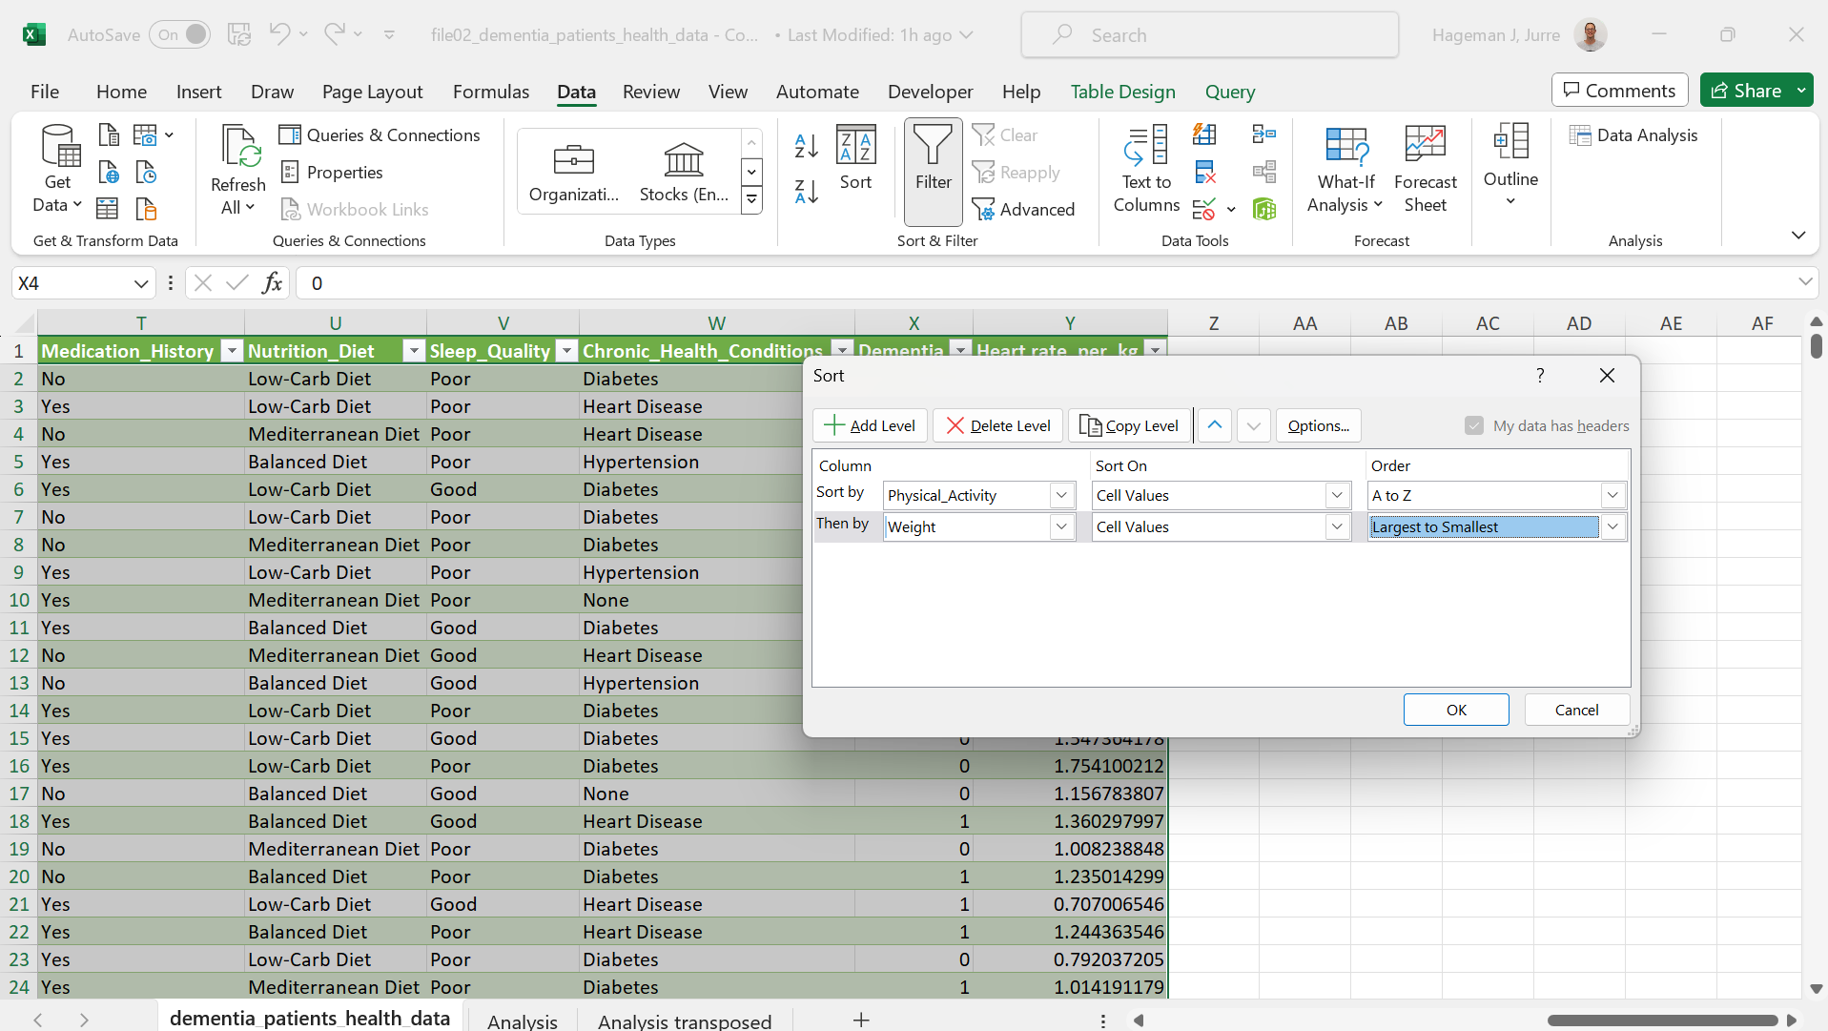Click the Filter funnel icon
This screenshot has height=1031, width=1828.
click(x=933, y=148)
